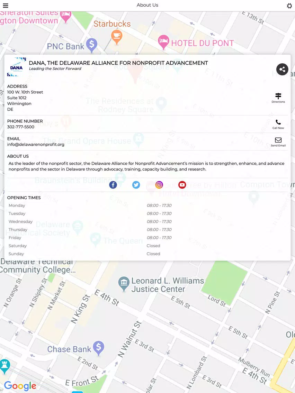The height and width of the screenshot is (393, 295).
Task: Click the Monday opening hours row
Action: [147, 205]
